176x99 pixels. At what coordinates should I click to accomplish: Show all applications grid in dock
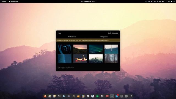pyautogui.click(x=131, y=96)
